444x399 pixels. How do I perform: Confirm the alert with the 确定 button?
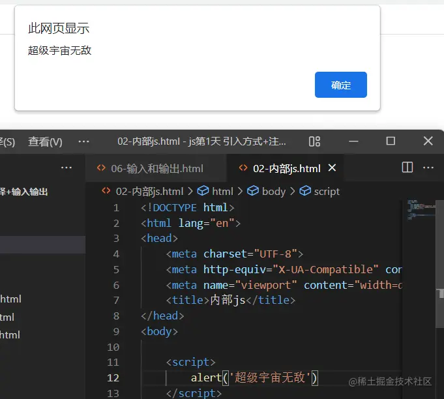point(340,85)
